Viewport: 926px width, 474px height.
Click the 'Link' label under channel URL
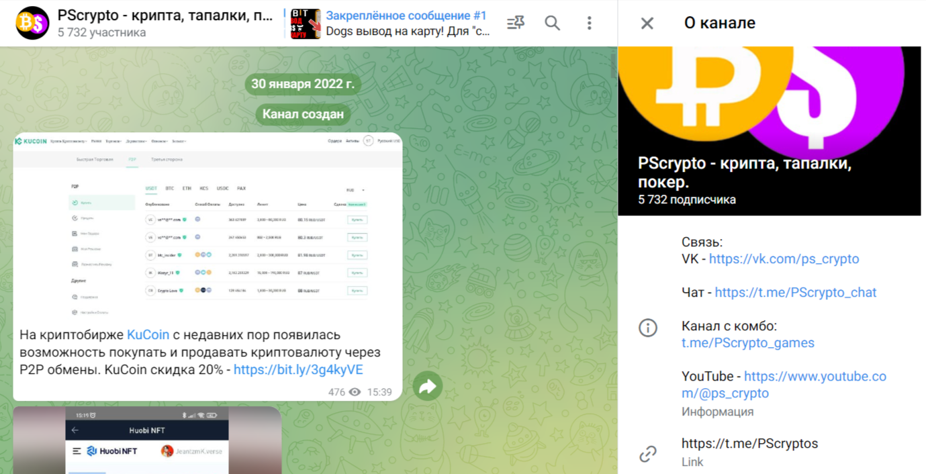pyautogui.click(x=692, y=462)
